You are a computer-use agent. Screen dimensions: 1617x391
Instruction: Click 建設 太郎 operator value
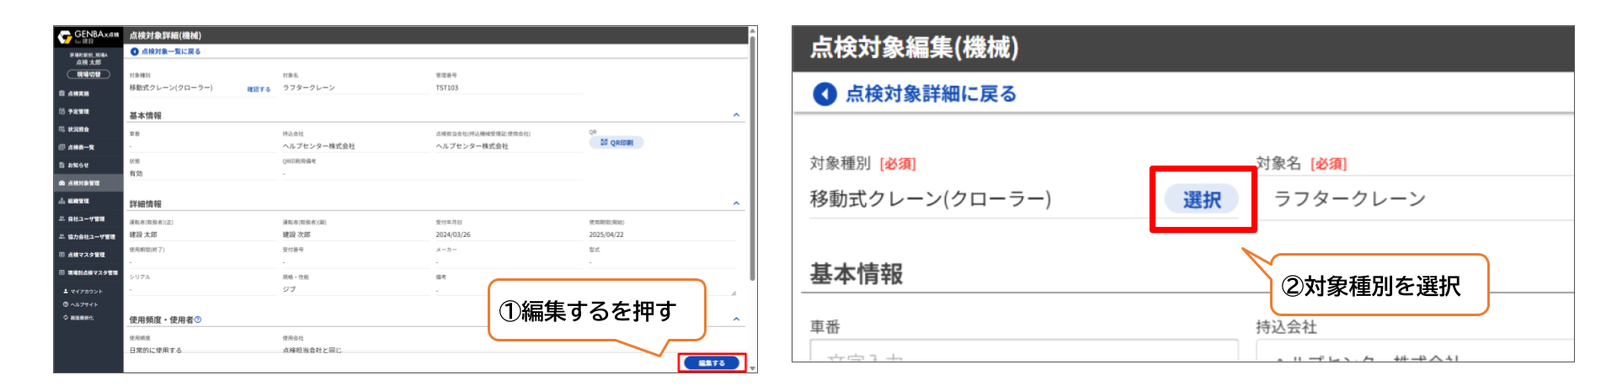point(143,235)
